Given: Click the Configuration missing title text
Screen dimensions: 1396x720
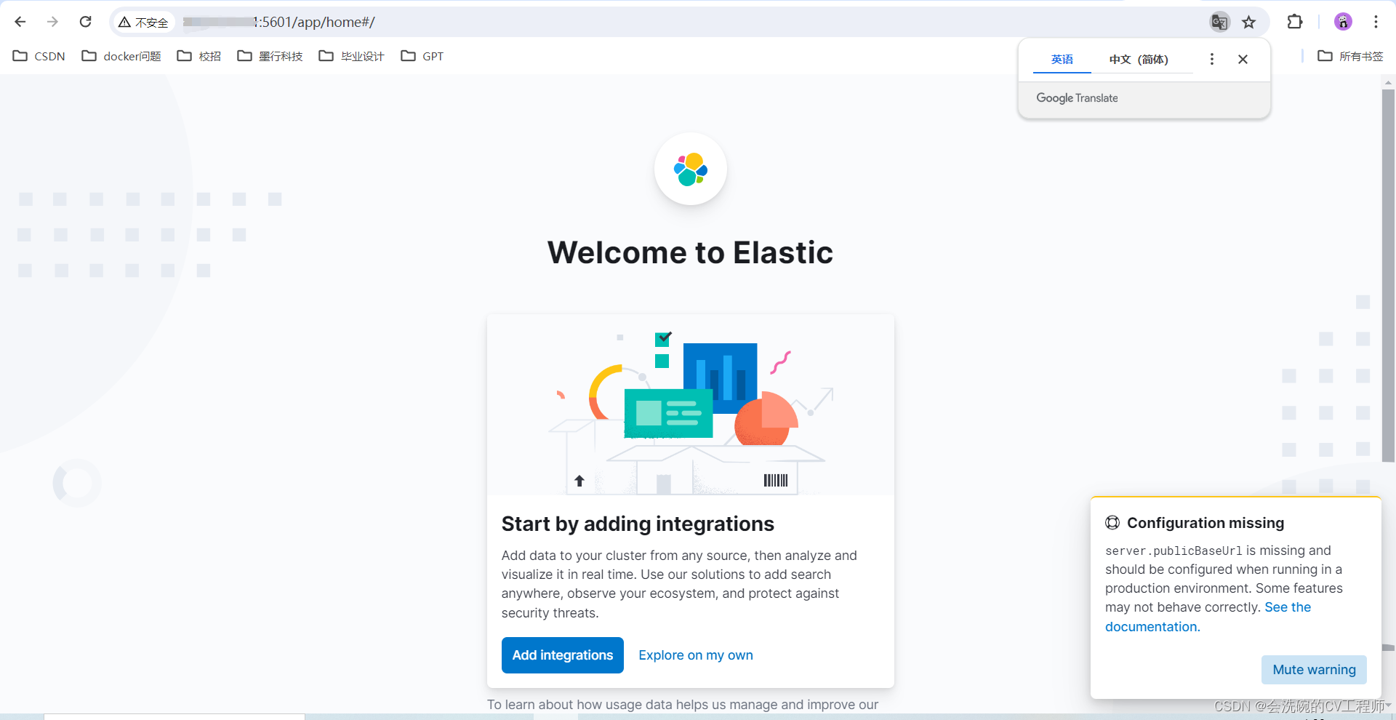Looking at the screenshot, I should (x=1206, y=523).
